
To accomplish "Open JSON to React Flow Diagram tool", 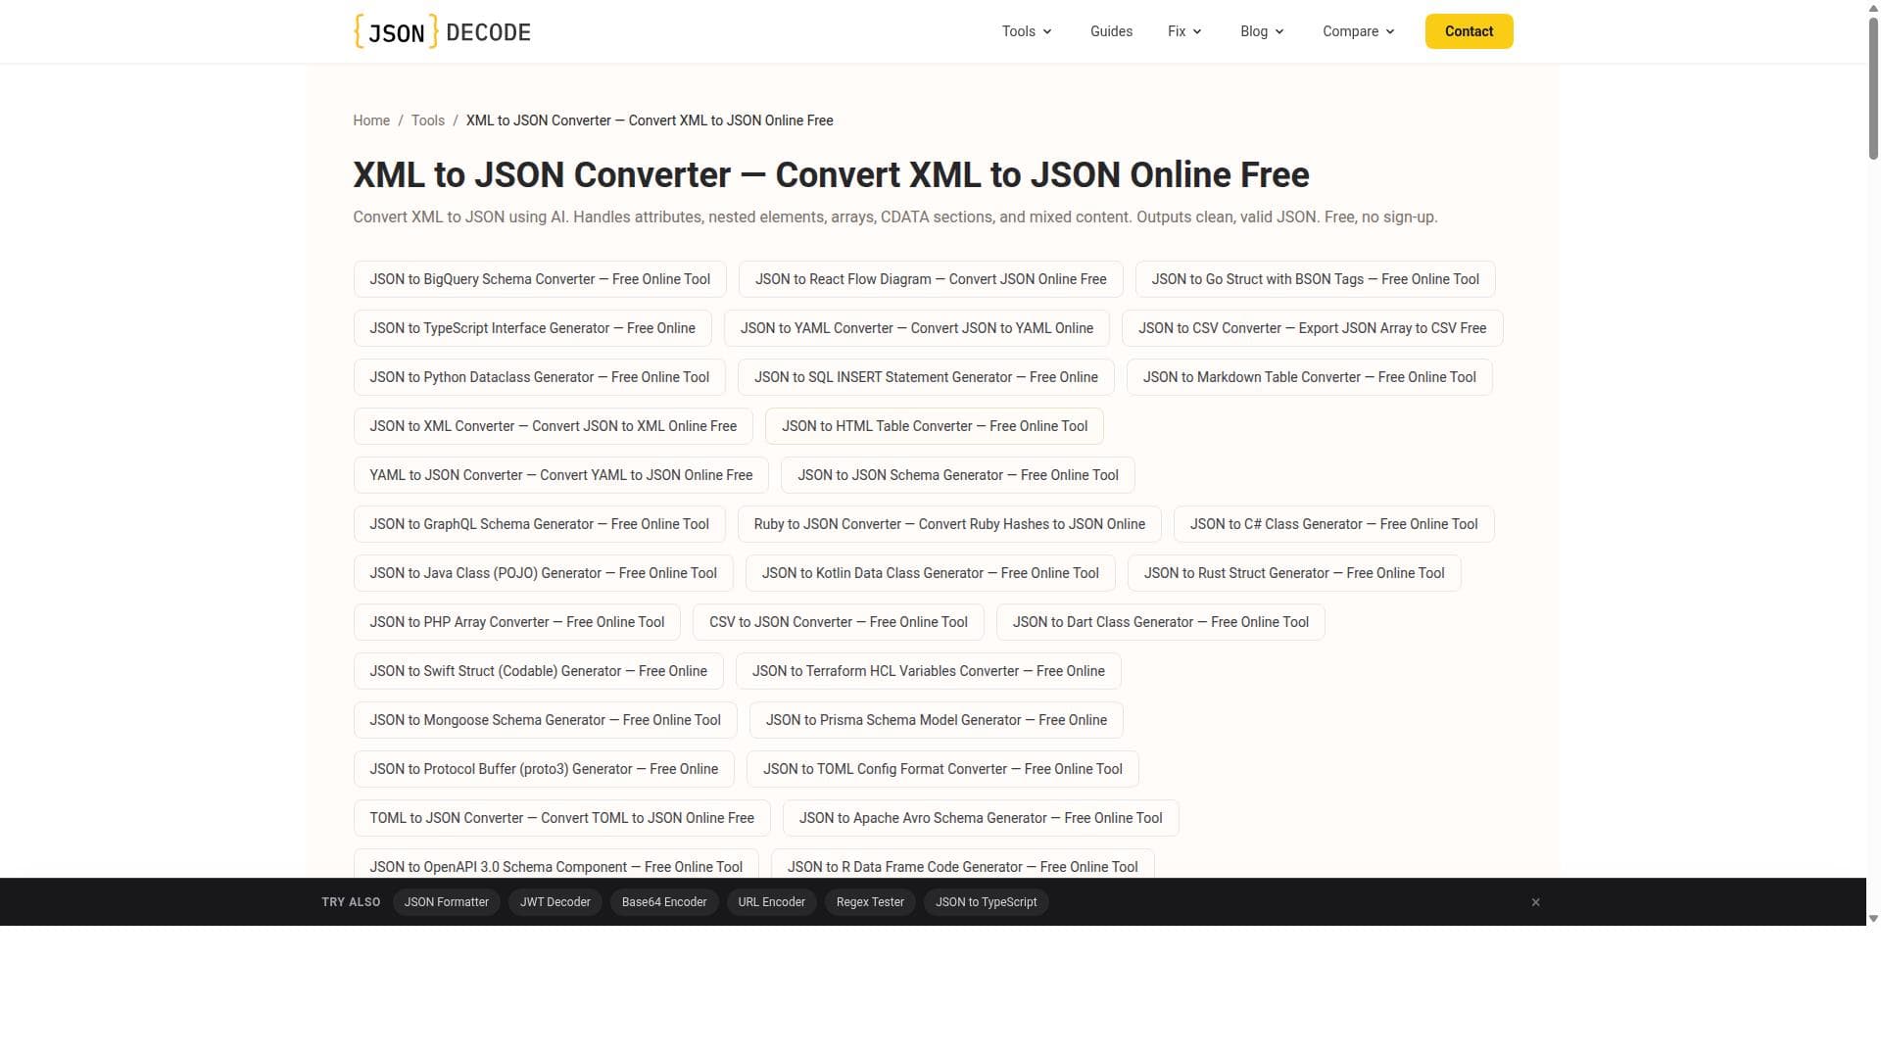I will pos(931,279).
